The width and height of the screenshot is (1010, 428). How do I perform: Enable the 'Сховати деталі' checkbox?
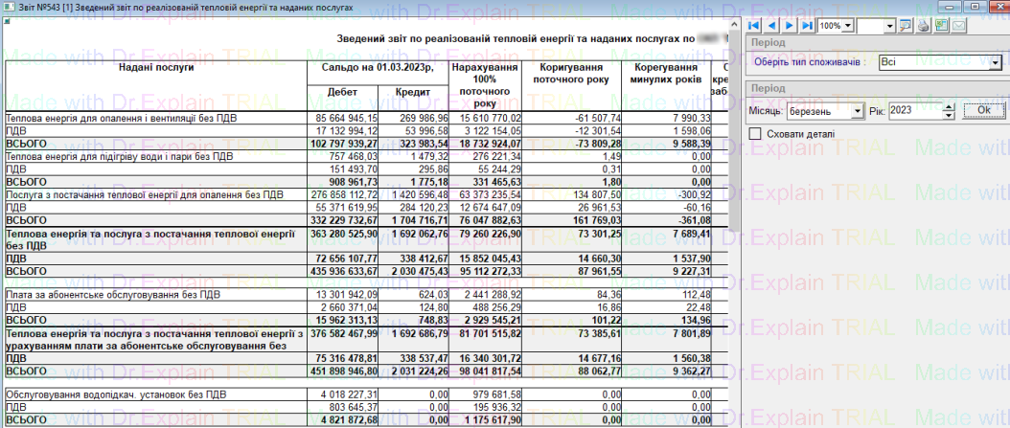756,134
